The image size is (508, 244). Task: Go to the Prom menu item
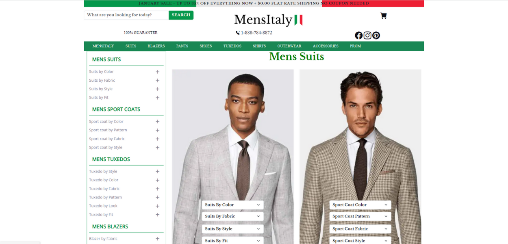click(355, 46)
